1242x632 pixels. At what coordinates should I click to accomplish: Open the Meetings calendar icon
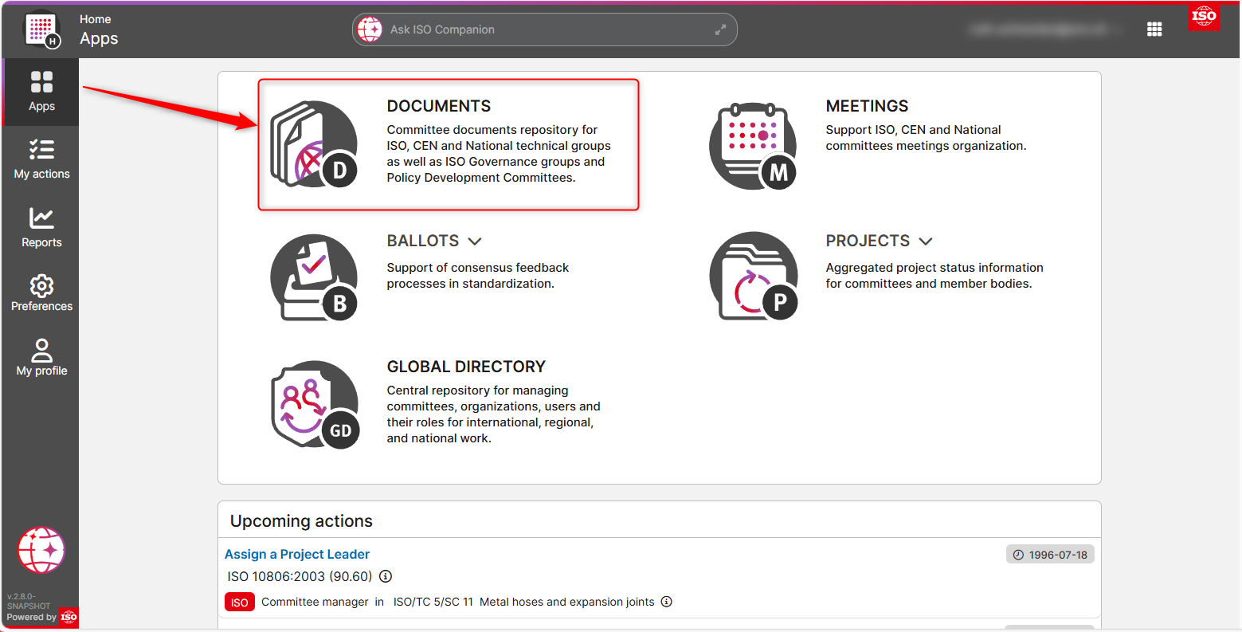(x=753, y=146)
